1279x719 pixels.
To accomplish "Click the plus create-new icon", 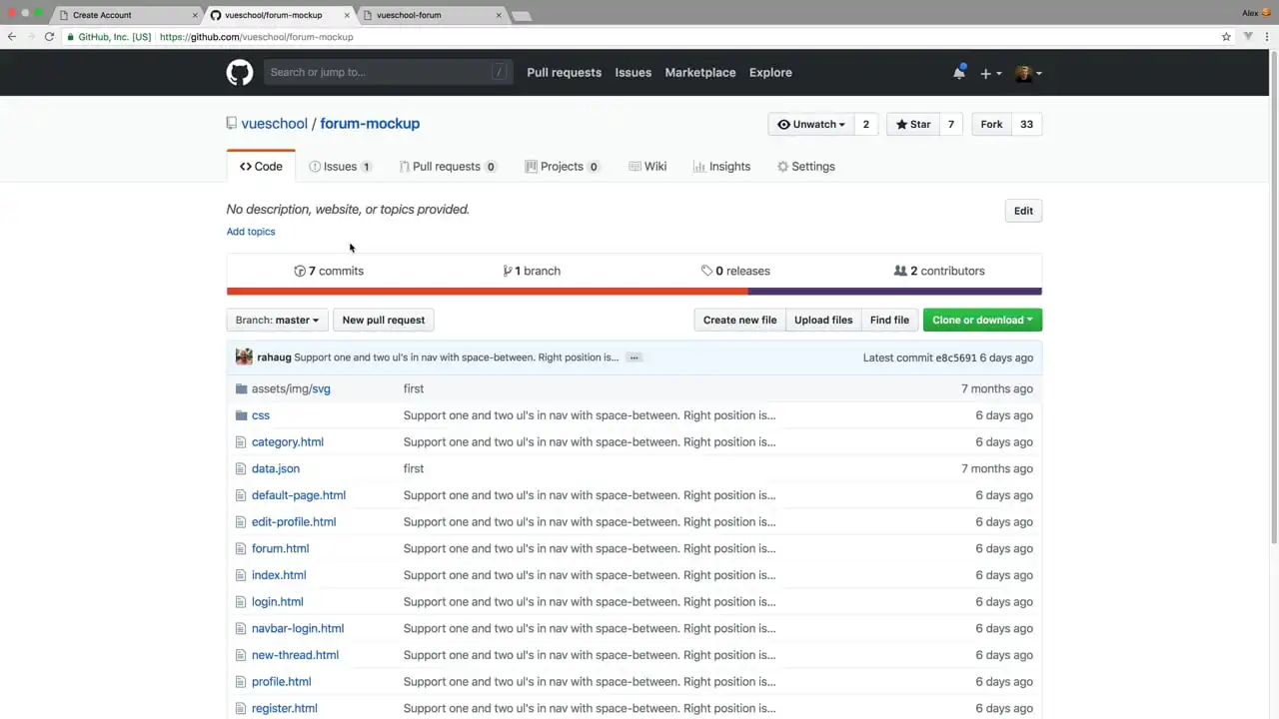I will [990, 73].
